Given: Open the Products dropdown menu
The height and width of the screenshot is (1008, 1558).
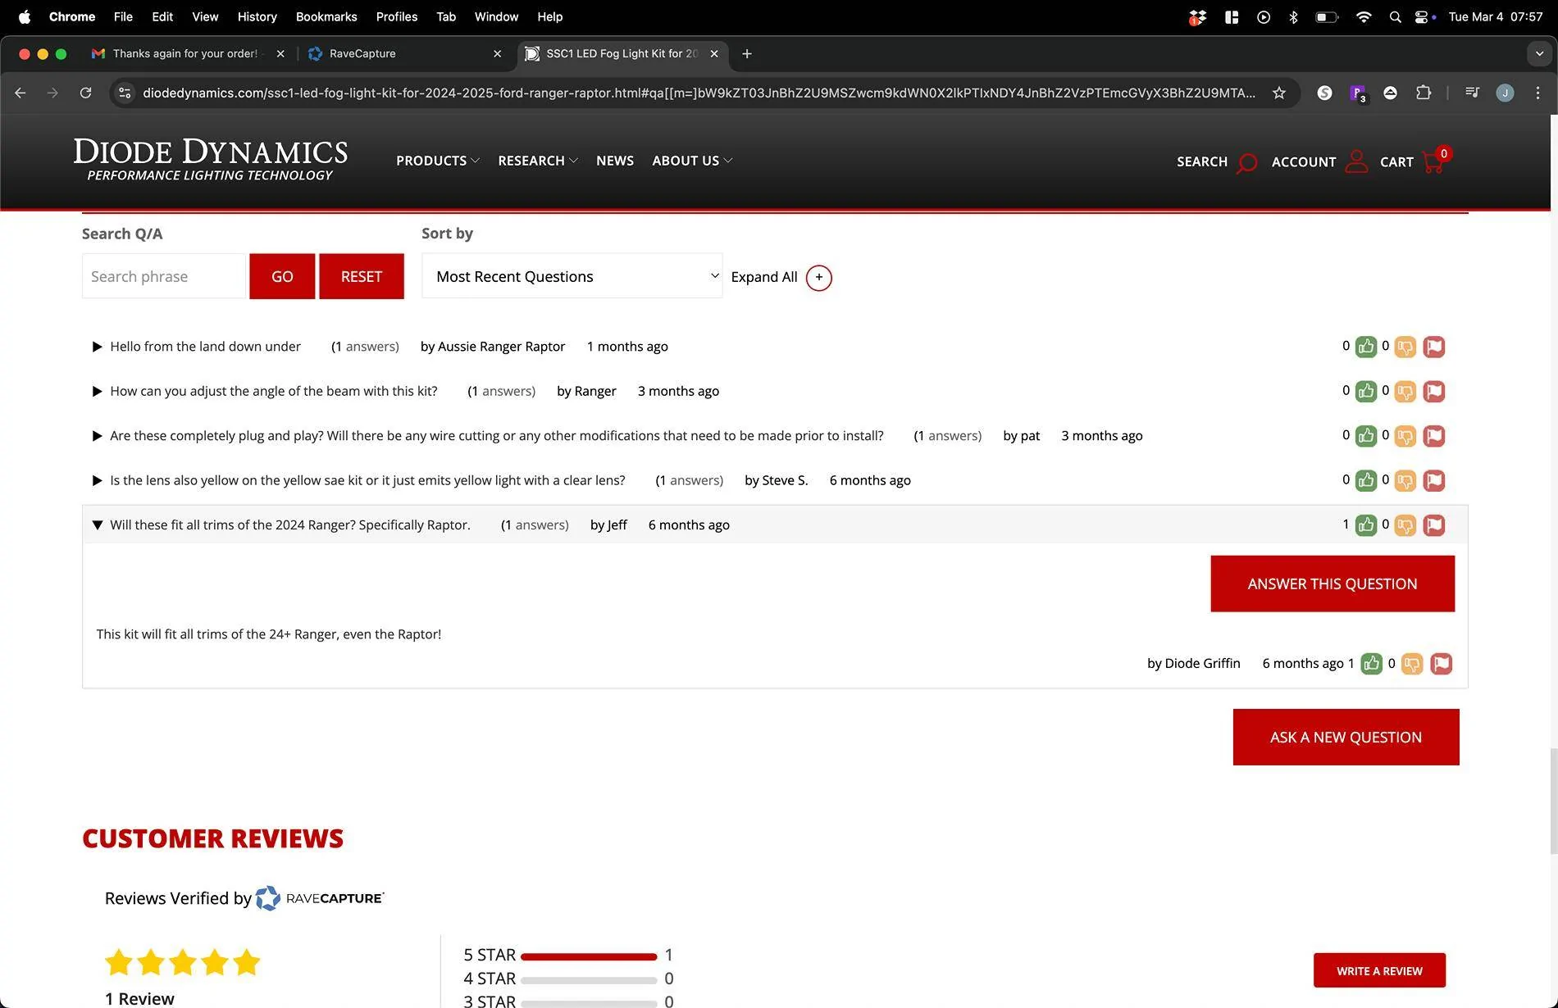Looking at the screenshot, I should 437,161.
